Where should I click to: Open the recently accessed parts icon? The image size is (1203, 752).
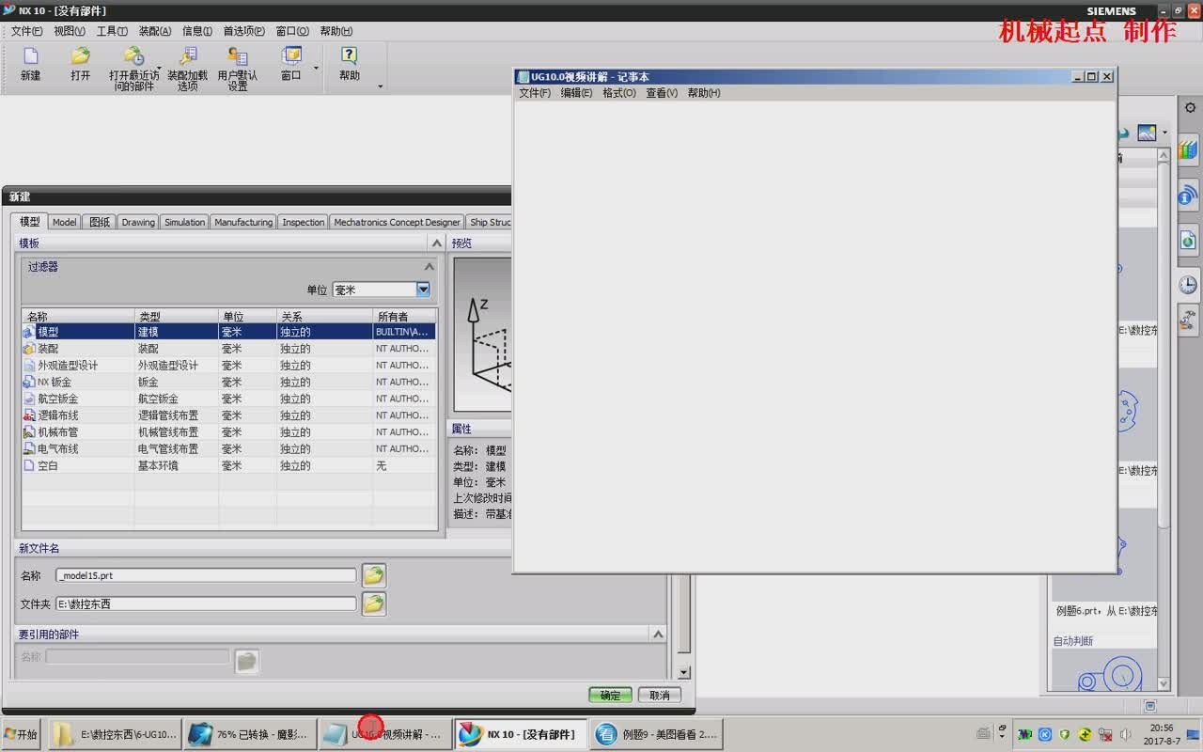click(x=133, y=56)
